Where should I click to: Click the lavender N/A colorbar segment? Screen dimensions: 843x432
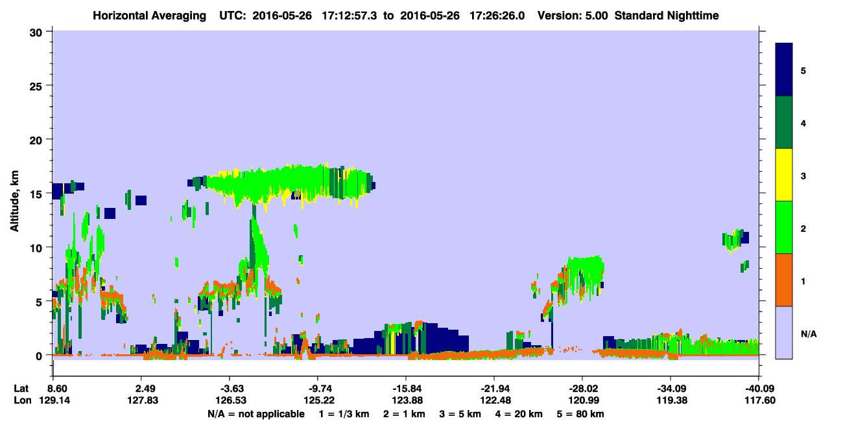pos(784,332)
